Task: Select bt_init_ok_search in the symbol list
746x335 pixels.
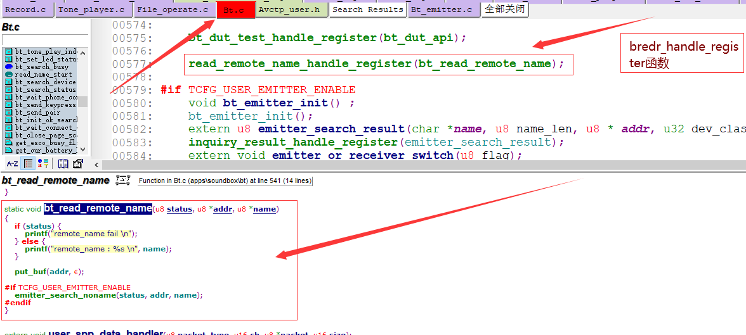Action: point(46,120)
